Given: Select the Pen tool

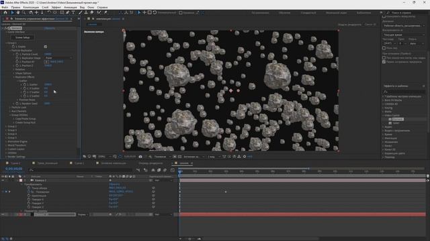Looking at the screenshot, I should 67,13.
